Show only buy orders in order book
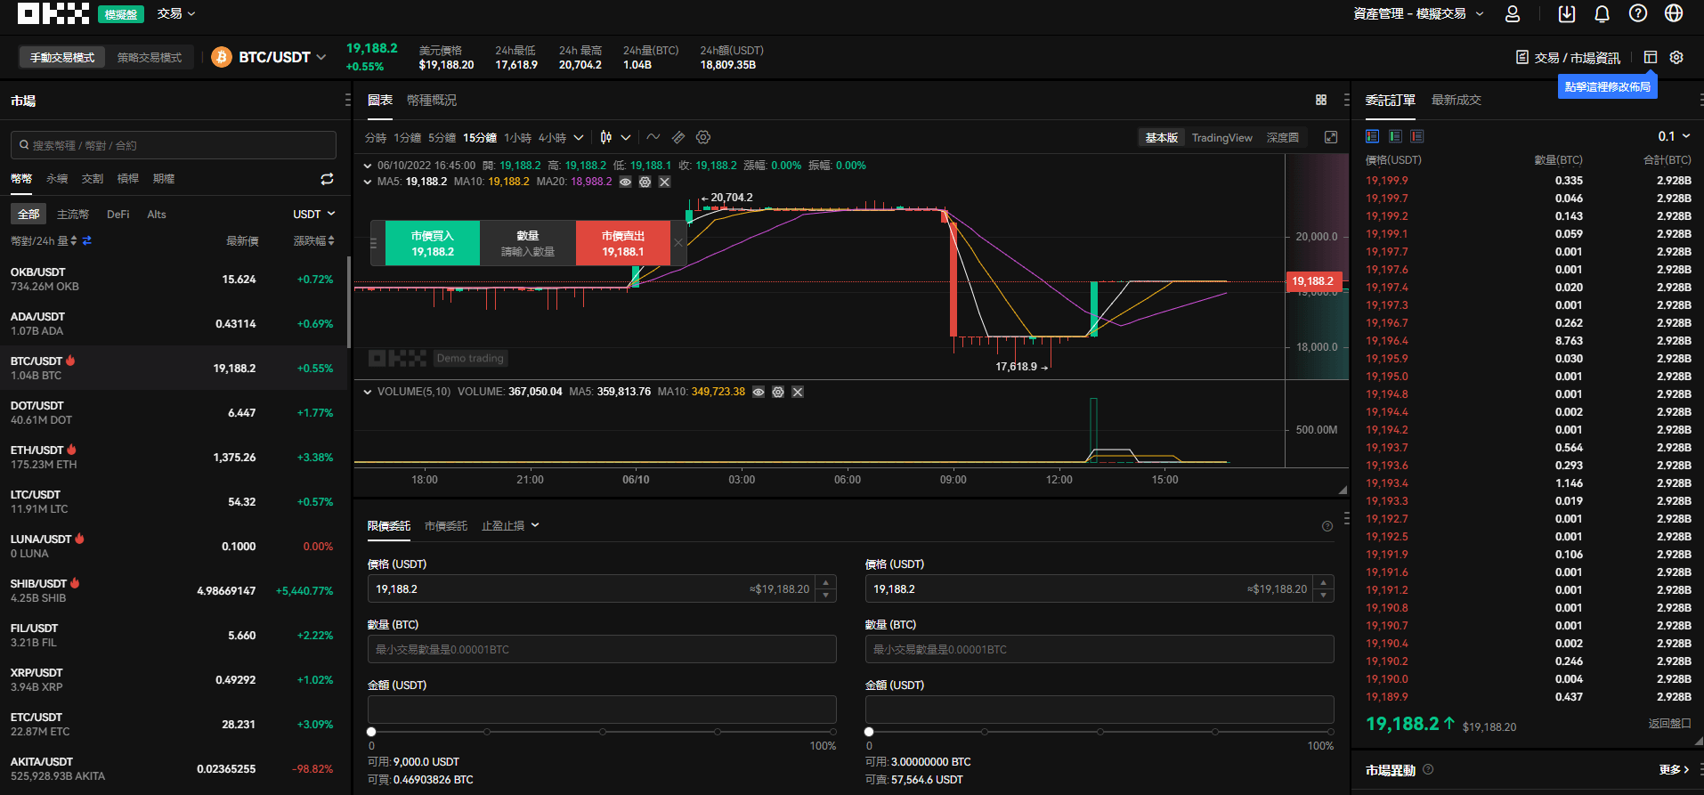This screenshot has height=795, width=1704. point(1395,136)
